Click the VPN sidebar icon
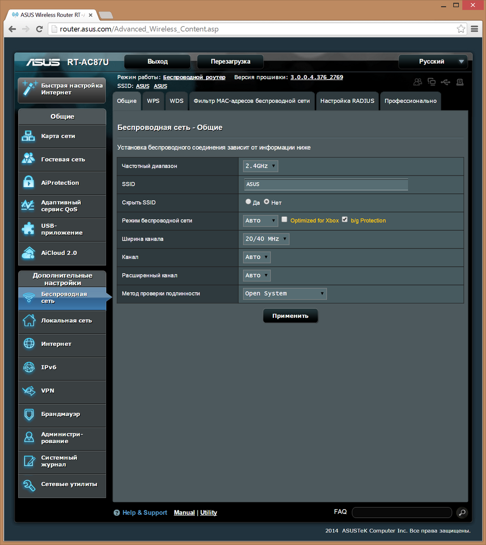The height and width of the screenshot is (545, 486). click(28, 391)
